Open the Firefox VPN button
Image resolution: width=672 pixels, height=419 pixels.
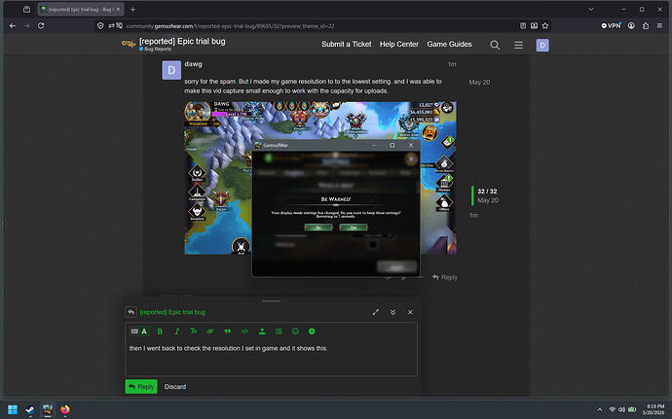click(611, 25)
